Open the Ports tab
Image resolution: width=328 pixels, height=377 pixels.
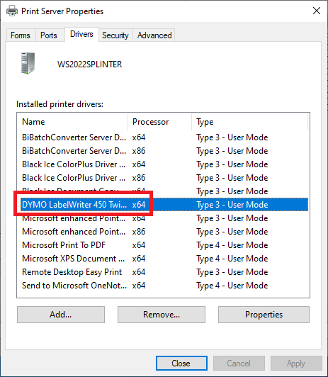(49, 35)
